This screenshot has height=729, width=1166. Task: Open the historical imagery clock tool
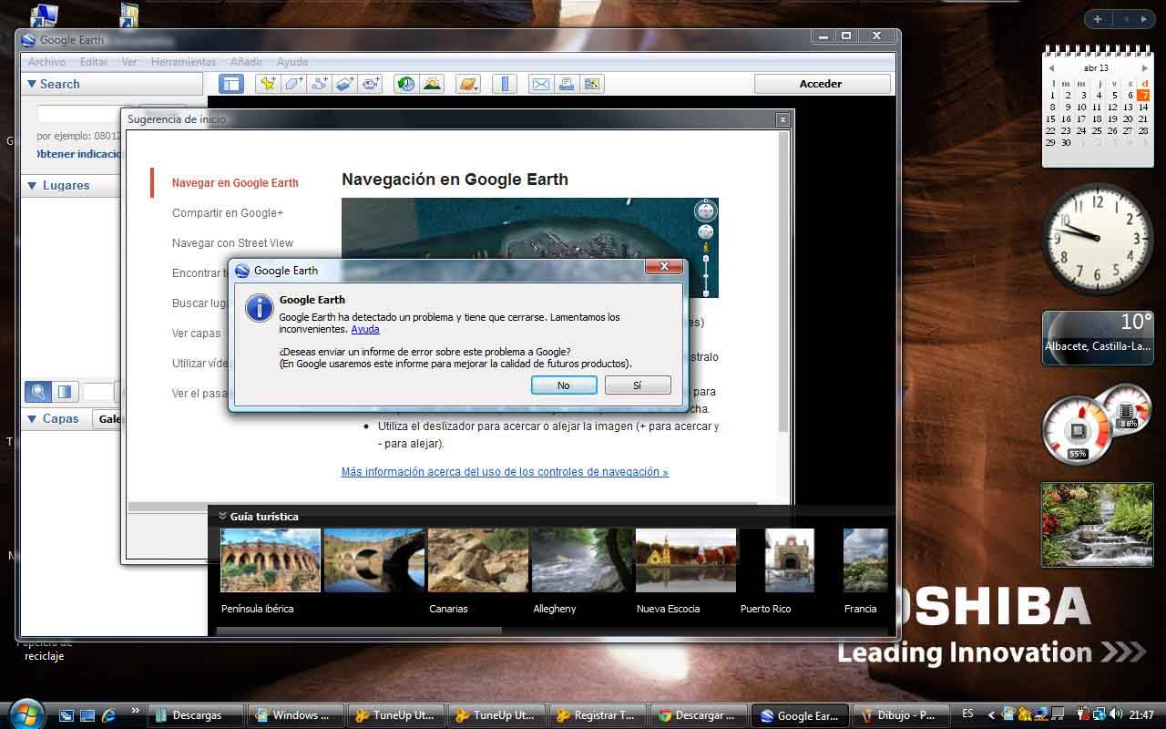pyautogui.click(x=406, y=84)
